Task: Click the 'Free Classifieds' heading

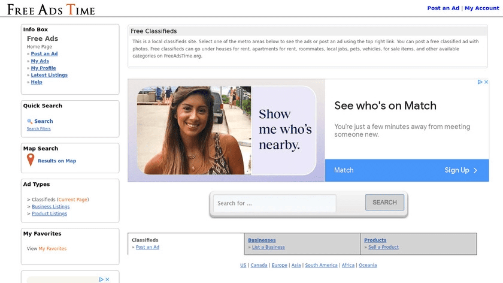Action: (154, 31)
